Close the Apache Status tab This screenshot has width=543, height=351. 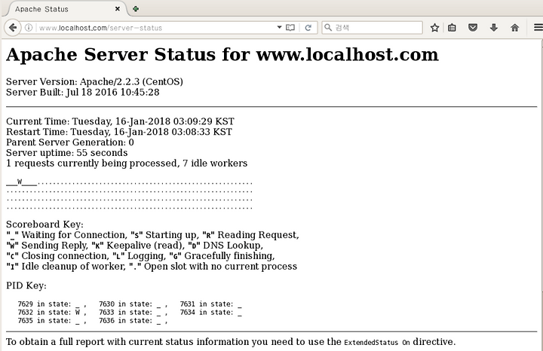118,9
